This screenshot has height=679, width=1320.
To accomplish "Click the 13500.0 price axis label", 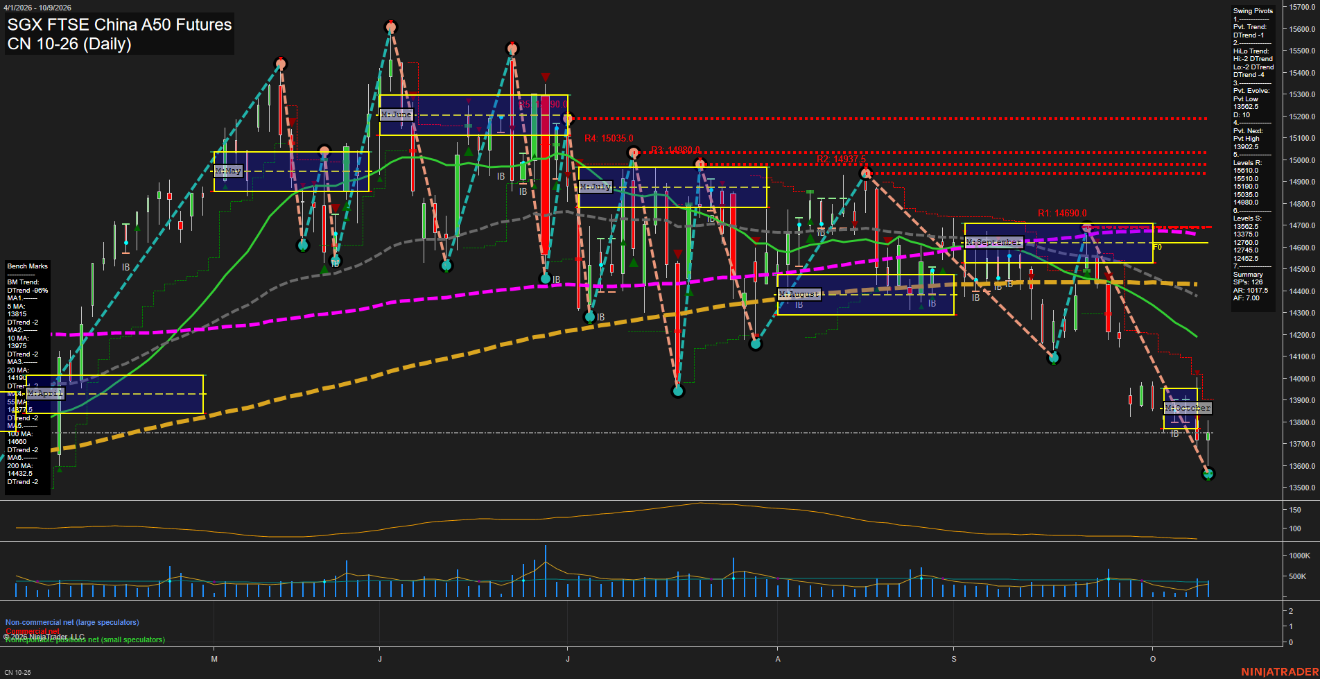I will (x=1302, y=488).
